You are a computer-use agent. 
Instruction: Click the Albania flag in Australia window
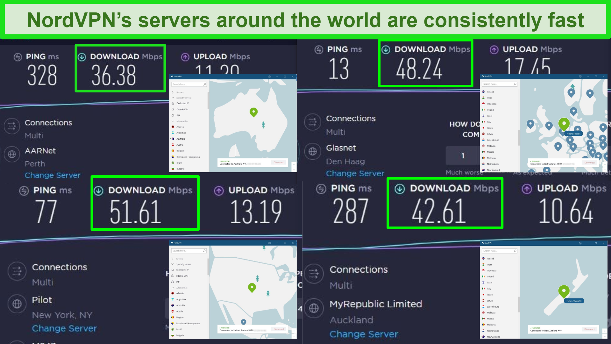pos(173,127)
